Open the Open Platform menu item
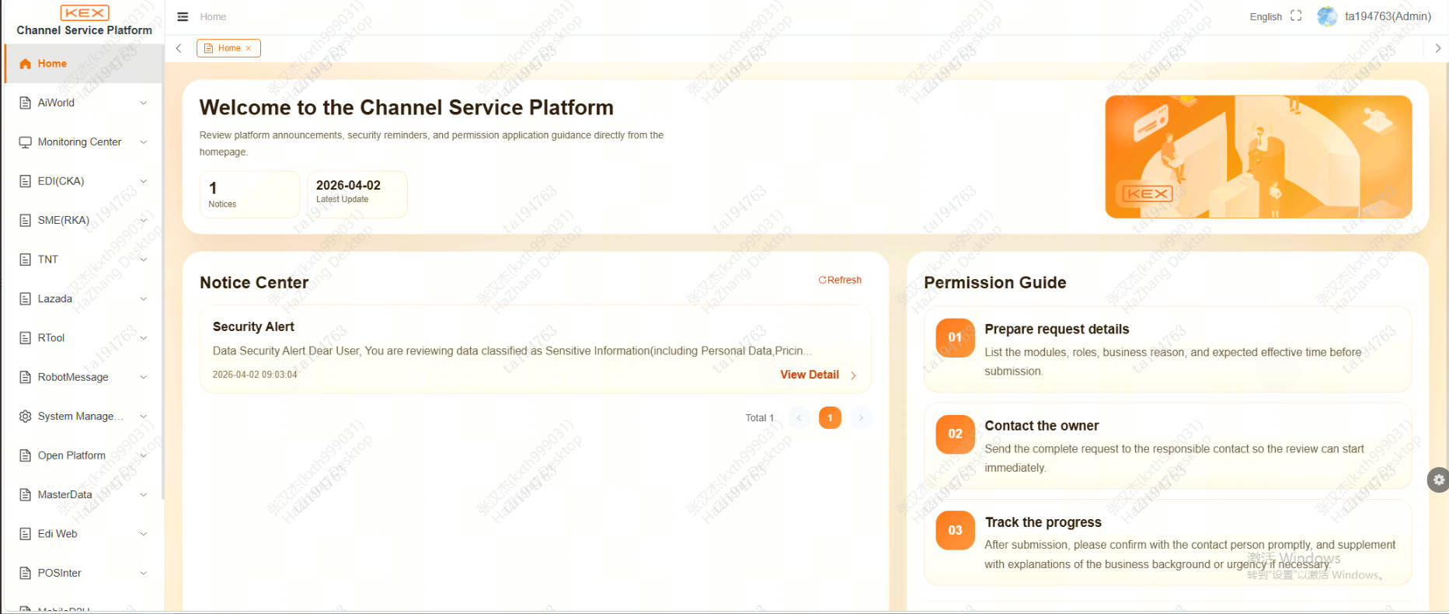The image size is (1449, 614). (83, 455)
